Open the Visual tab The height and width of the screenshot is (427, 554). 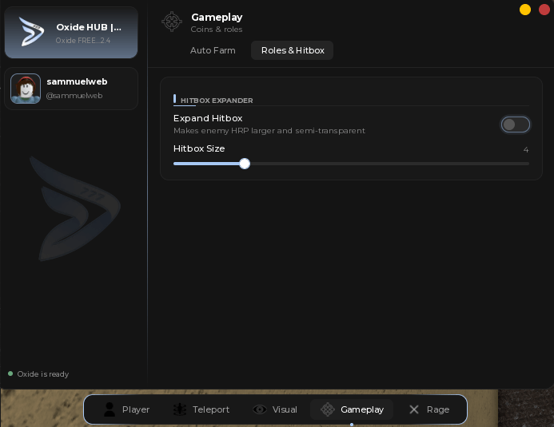click(x=276, y=409)
